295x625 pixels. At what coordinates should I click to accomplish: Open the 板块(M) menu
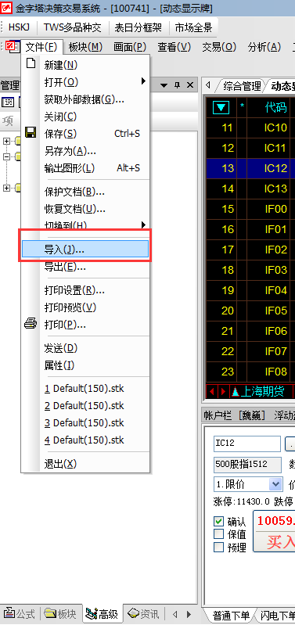[x=86, y=47]
